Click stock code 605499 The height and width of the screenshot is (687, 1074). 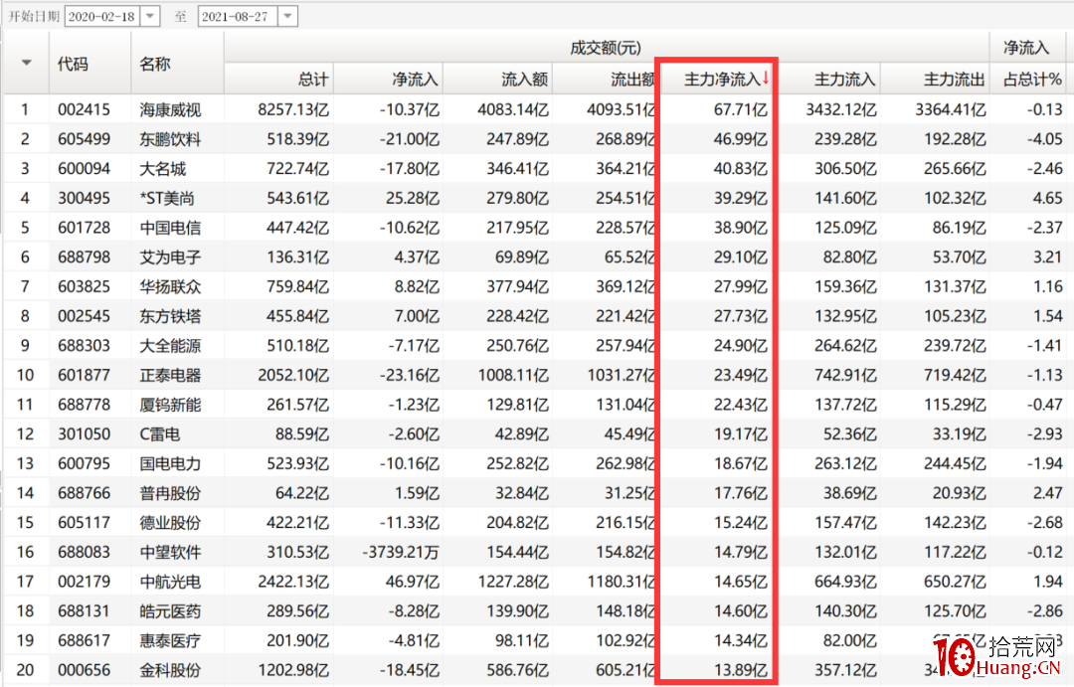click(x=84, y=139)
